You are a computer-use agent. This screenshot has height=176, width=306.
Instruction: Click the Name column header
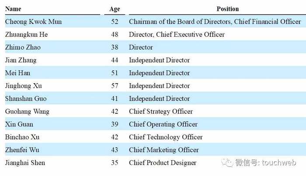coord(13,9)
